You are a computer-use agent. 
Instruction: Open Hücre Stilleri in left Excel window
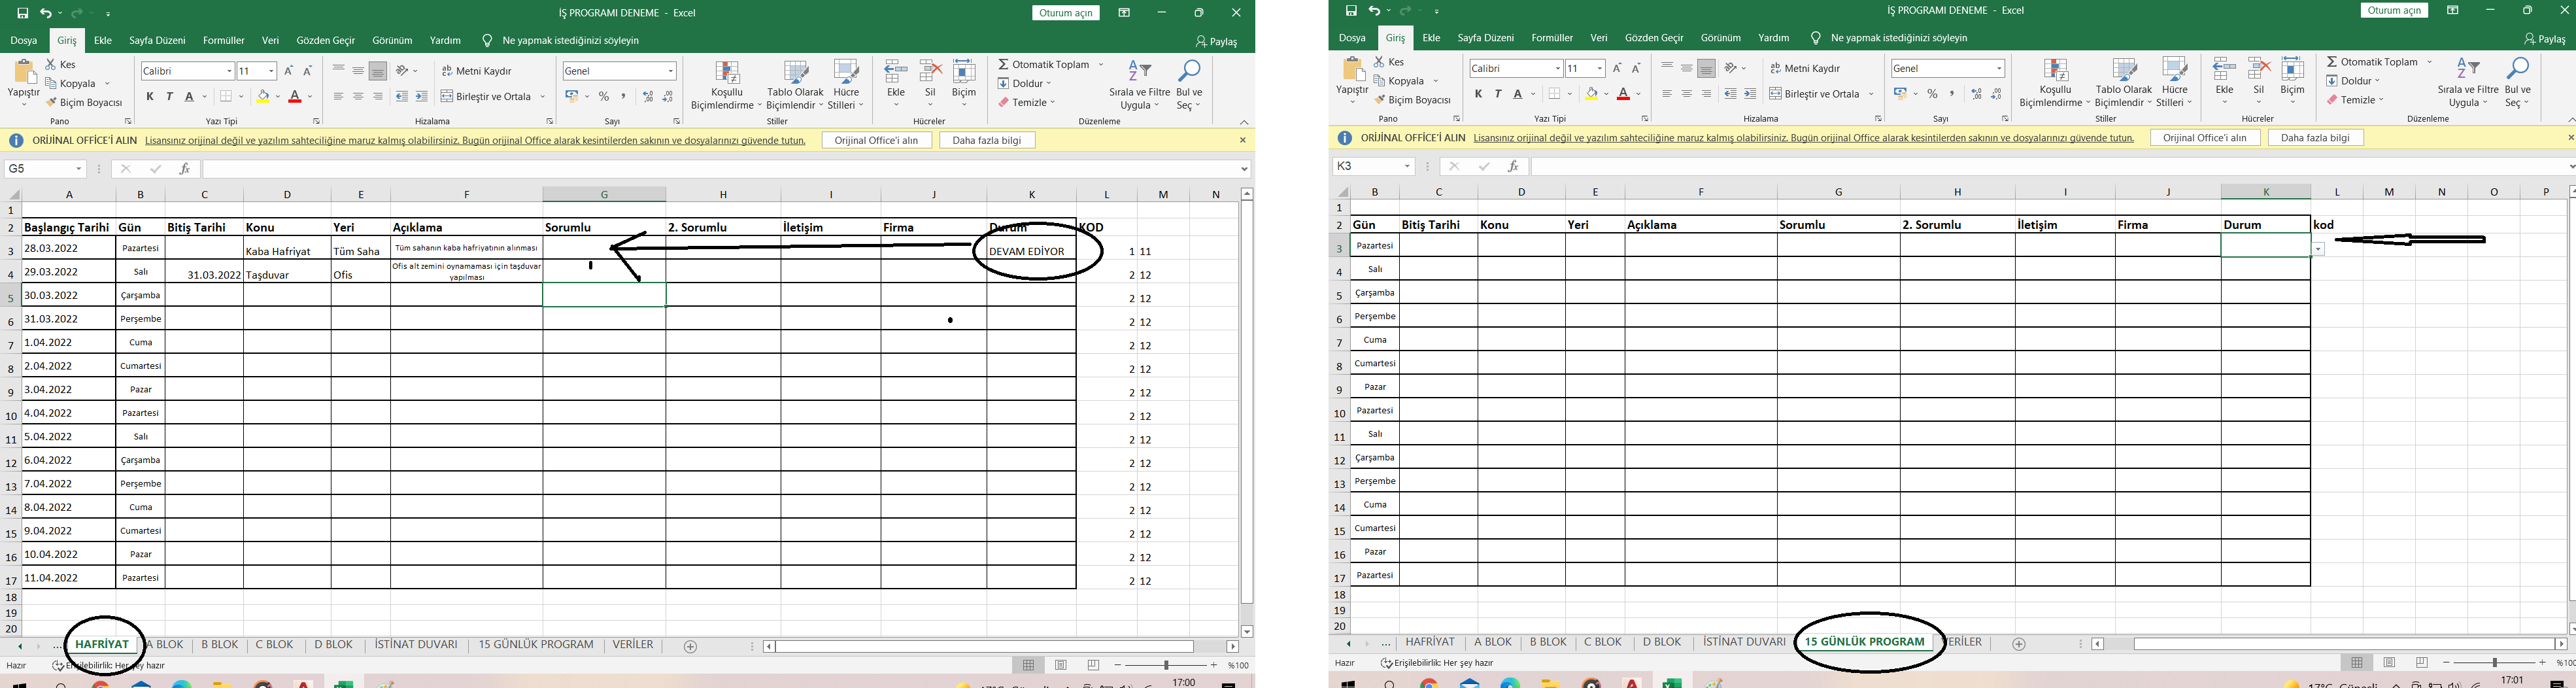click(x=846, y=85)
